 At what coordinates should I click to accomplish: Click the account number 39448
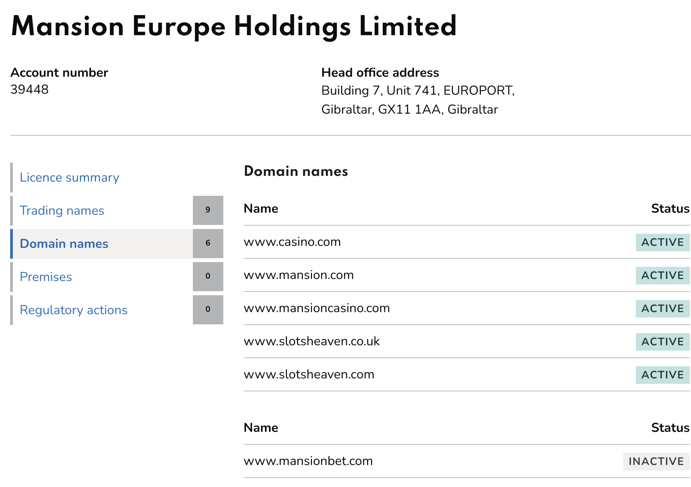pyautogui.click(x=29, y=90)
